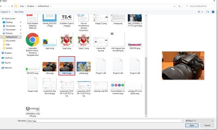218x130 pixels.
Task: Select Dropbox in navigation pane
Action: click(8, 53)
